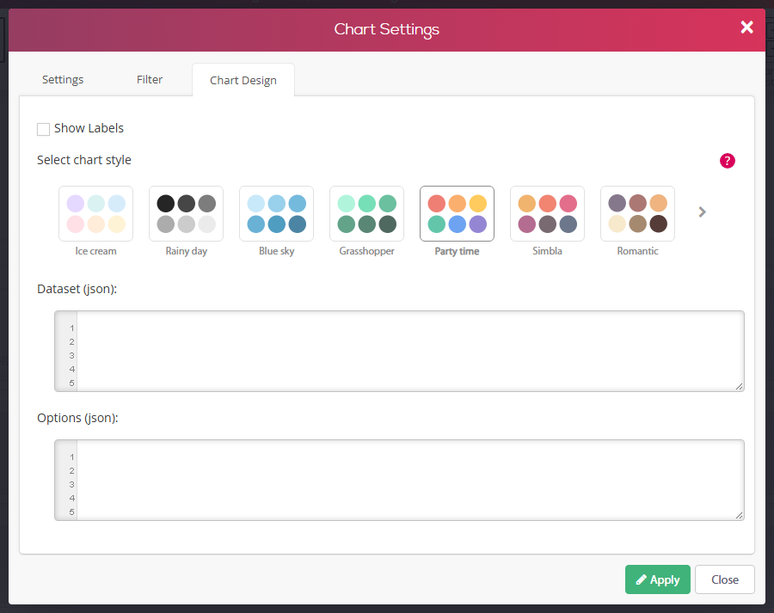Pick the Rainy day color palette

pos(186,214)
